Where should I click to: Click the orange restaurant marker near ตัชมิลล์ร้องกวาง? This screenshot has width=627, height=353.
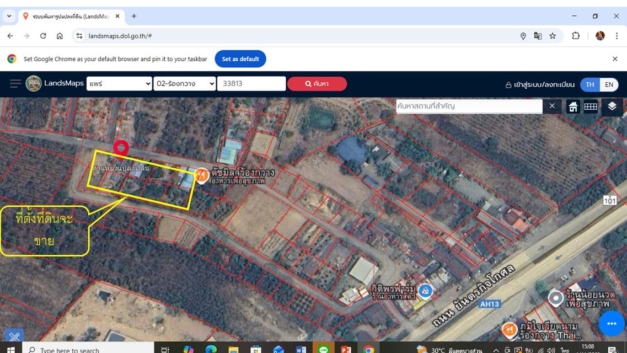tap(202, 176)
